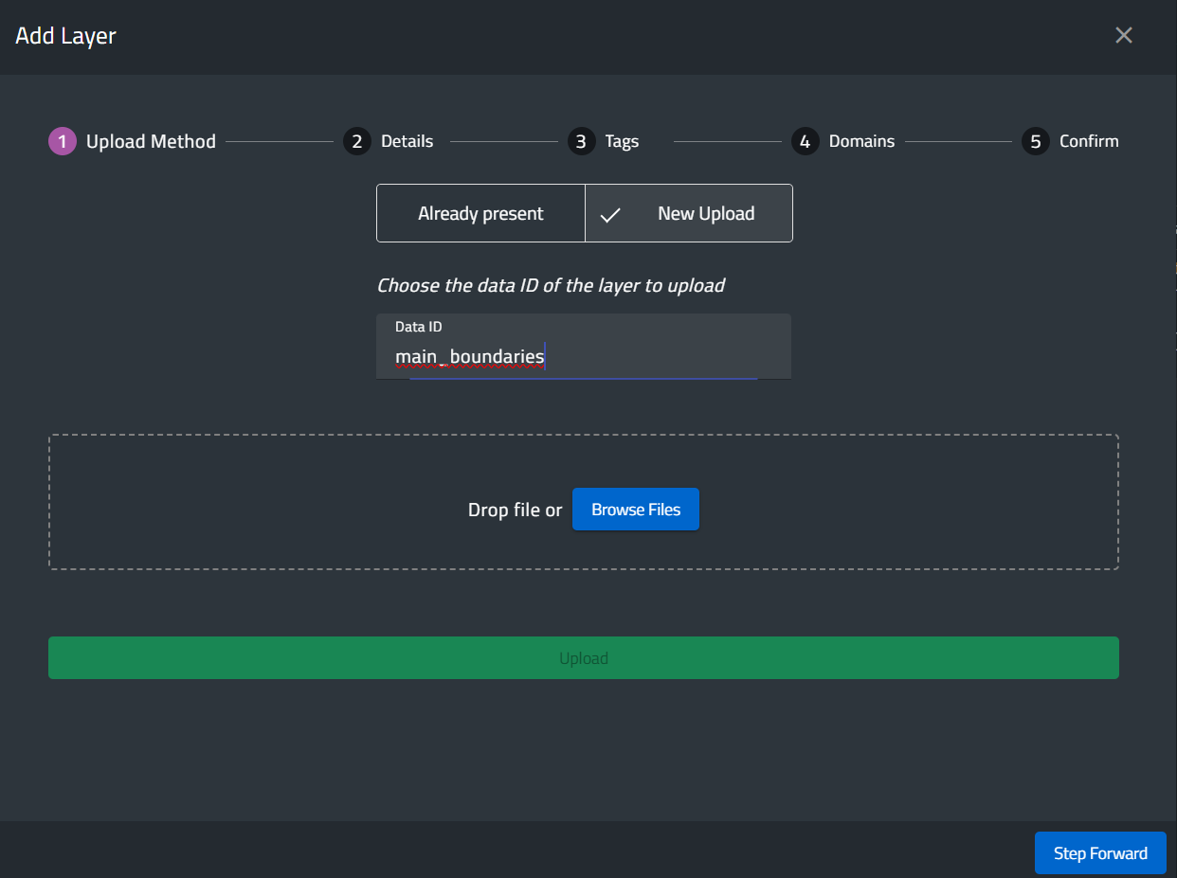Select the New Upload option
1177x878 pixels.
tap(705, 214)
